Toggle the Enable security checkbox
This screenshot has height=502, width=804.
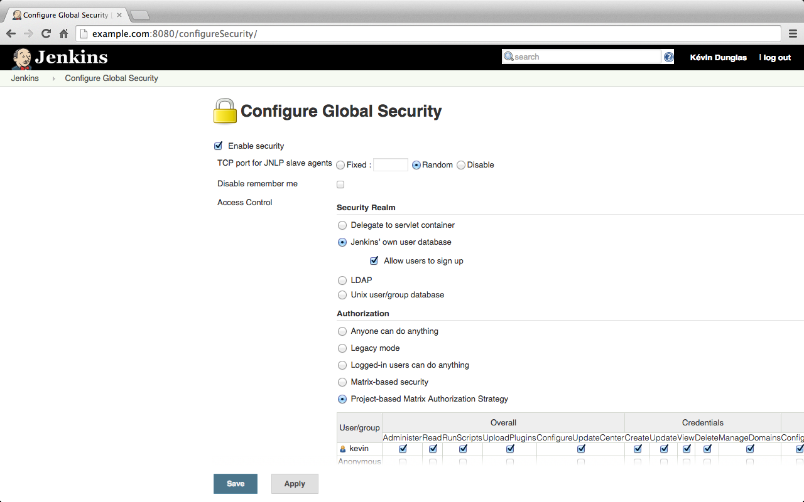tap(219, 146)
